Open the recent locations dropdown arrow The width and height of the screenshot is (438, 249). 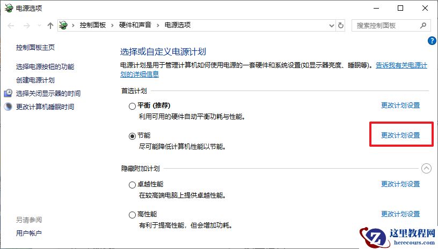coord(39,26)
